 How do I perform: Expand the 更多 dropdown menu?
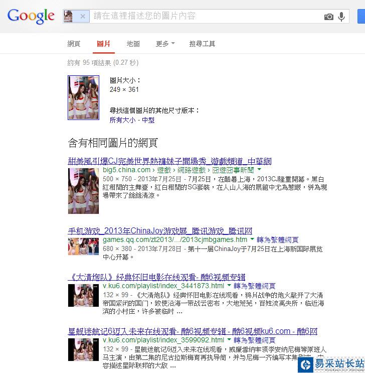[x=165, y=44]
